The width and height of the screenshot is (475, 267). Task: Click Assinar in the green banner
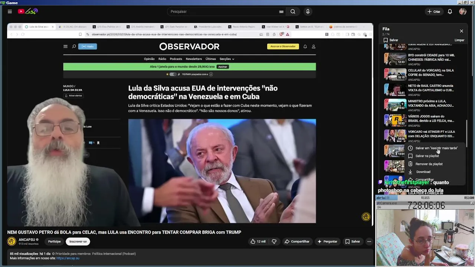click(x=223, y=67)
